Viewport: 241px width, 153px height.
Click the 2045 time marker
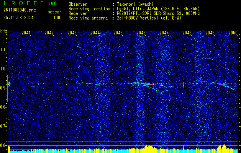[x=118, y=33]
